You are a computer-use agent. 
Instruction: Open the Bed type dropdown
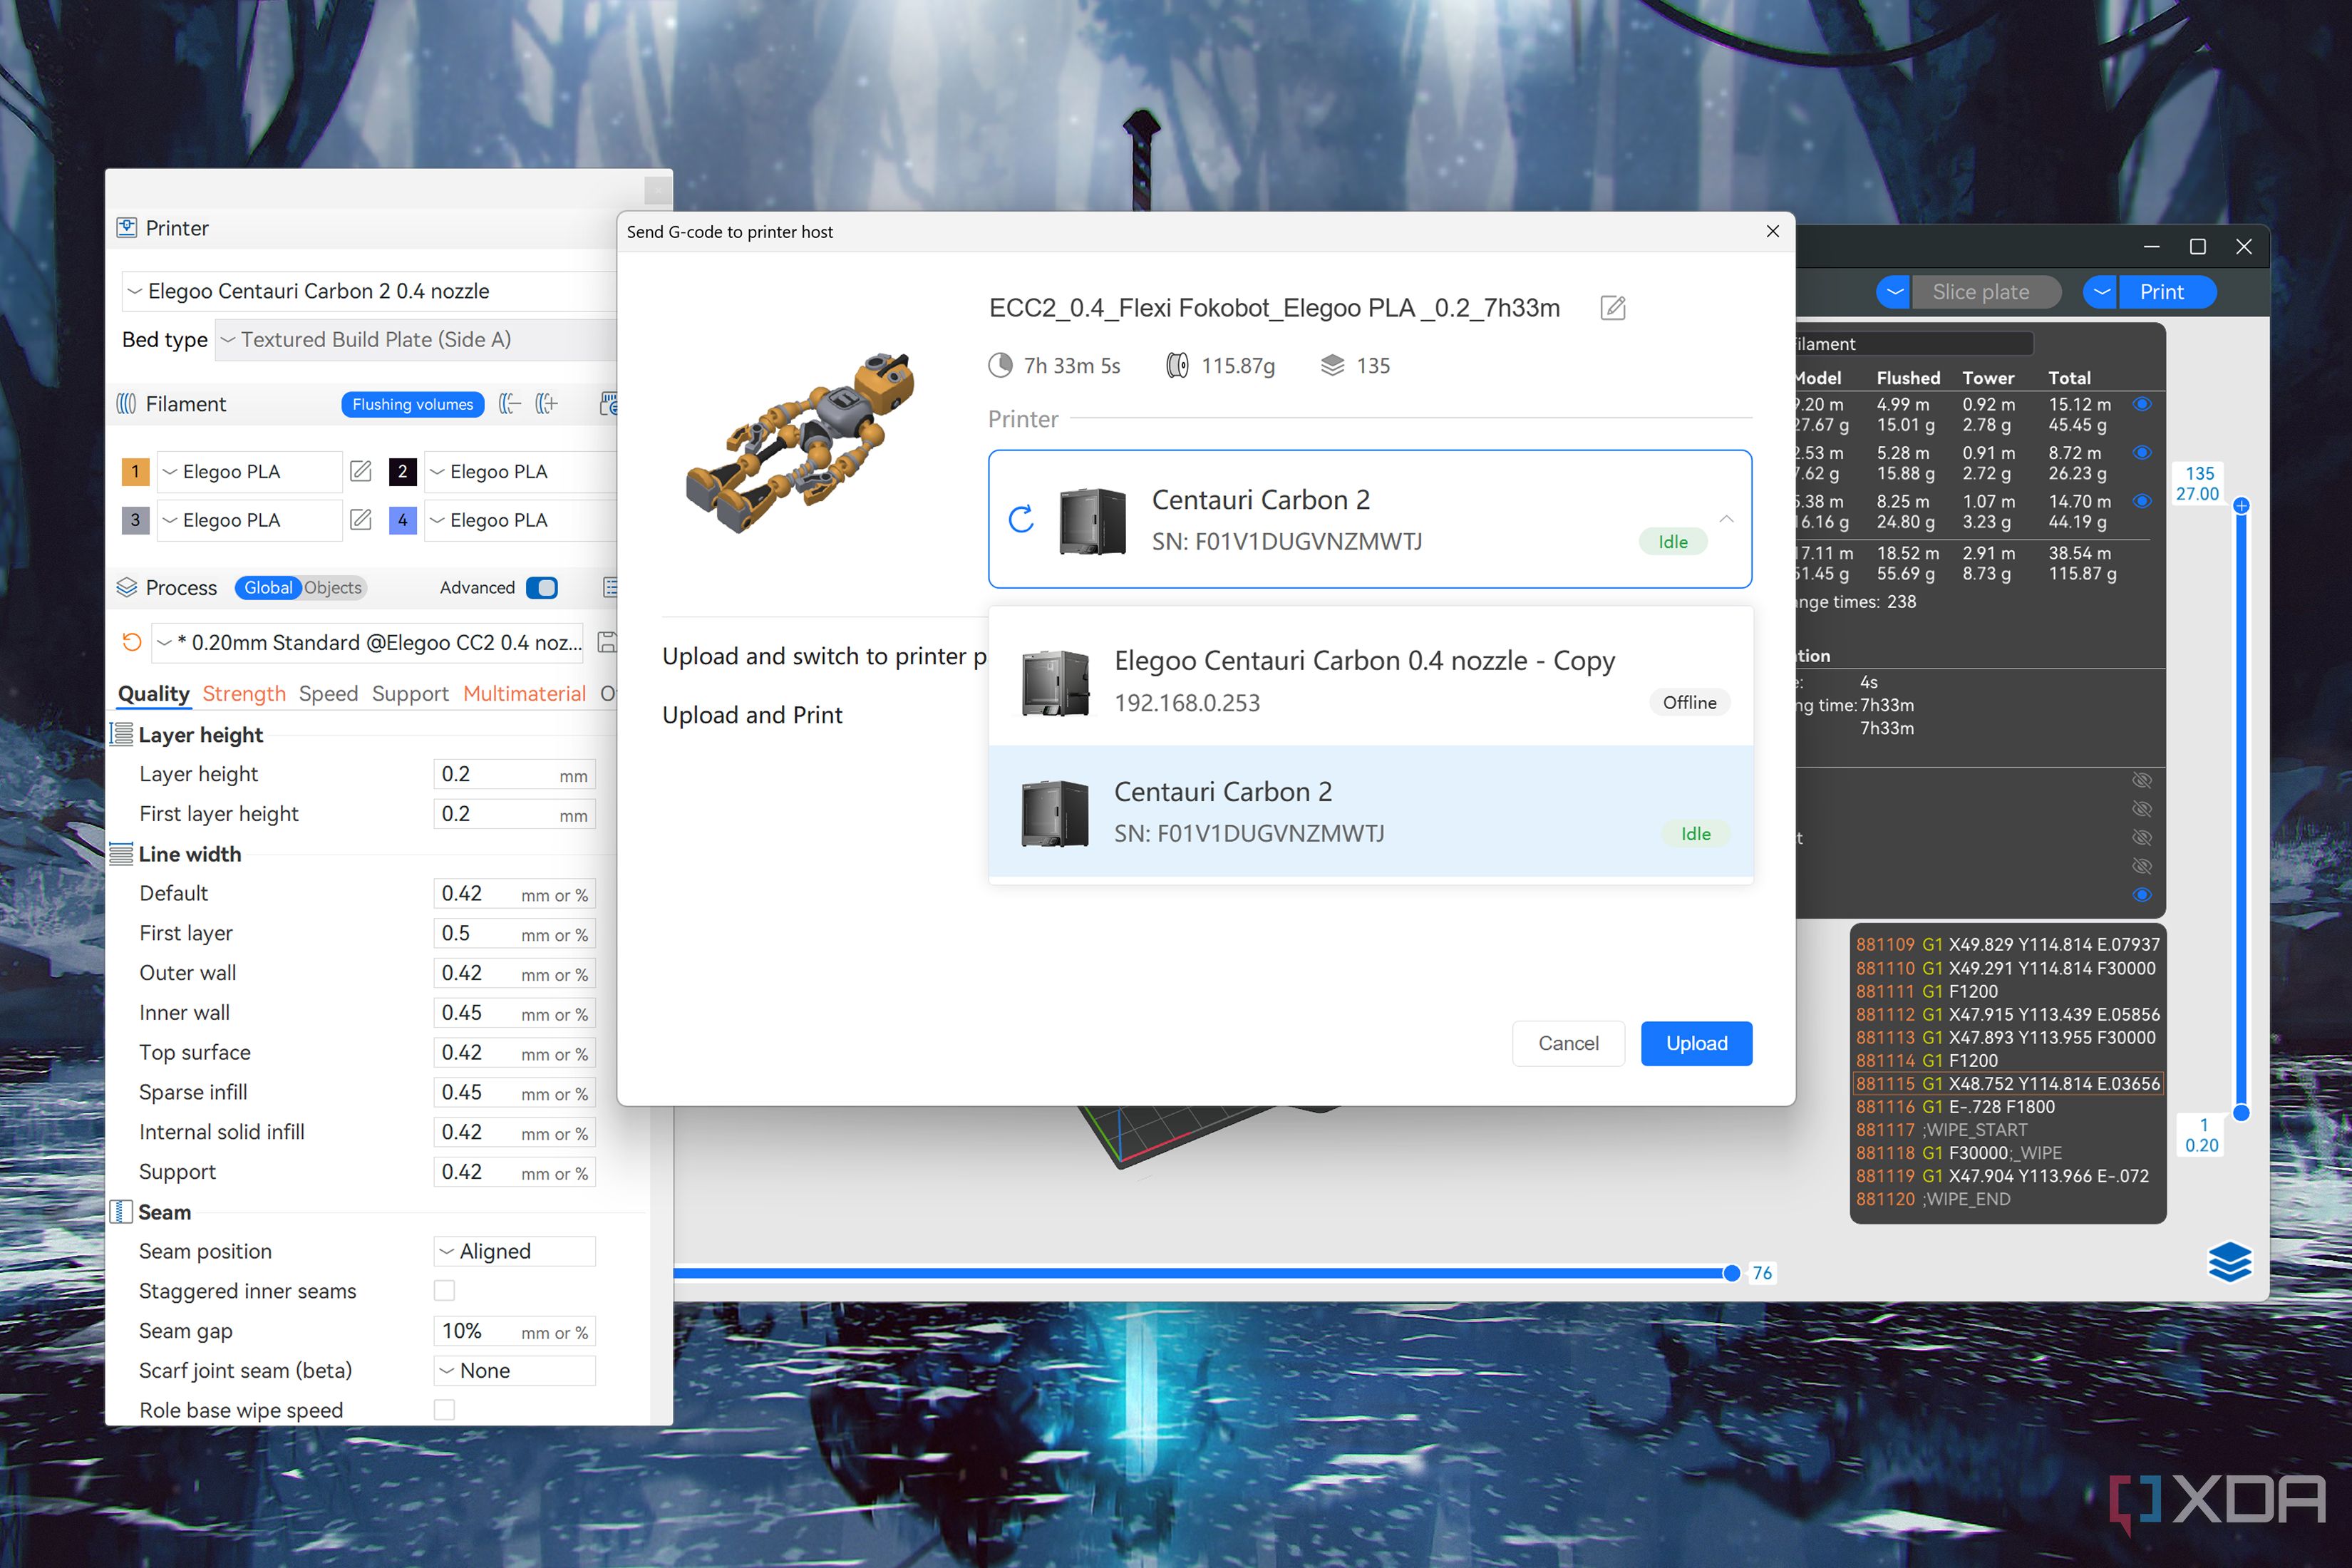(416, 340)
